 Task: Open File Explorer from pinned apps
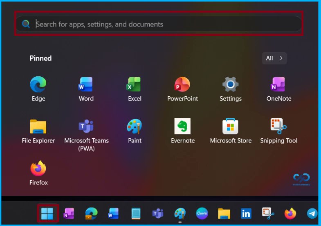(38, 131)
